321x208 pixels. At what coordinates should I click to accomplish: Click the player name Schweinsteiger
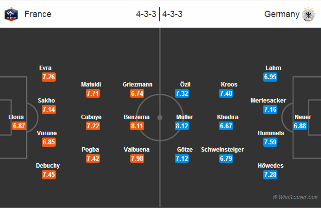(222, 150)
